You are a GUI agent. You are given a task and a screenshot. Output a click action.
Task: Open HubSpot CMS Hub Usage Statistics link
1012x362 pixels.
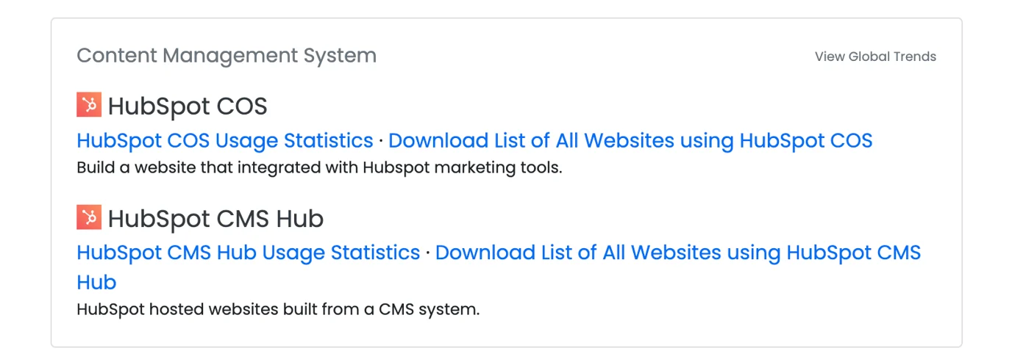coord(249,253)
